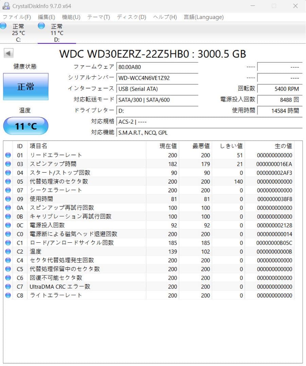Click status orb for ID C4 セクタ代替処理発生回数
This screenshot has width=306, height=366.
tap(8, 260)
